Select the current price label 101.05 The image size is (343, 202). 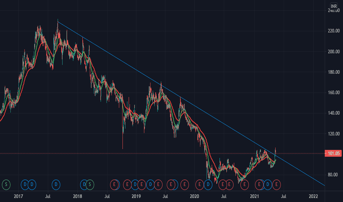pyautogui.click(x=333, y=153)
